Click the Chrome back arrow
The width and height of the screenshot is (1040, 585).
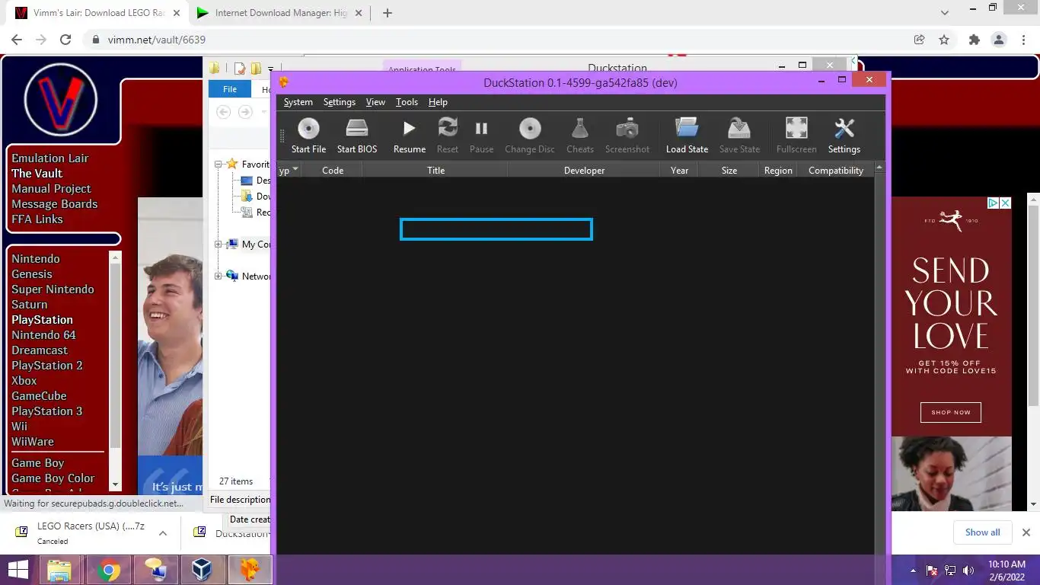17,40
